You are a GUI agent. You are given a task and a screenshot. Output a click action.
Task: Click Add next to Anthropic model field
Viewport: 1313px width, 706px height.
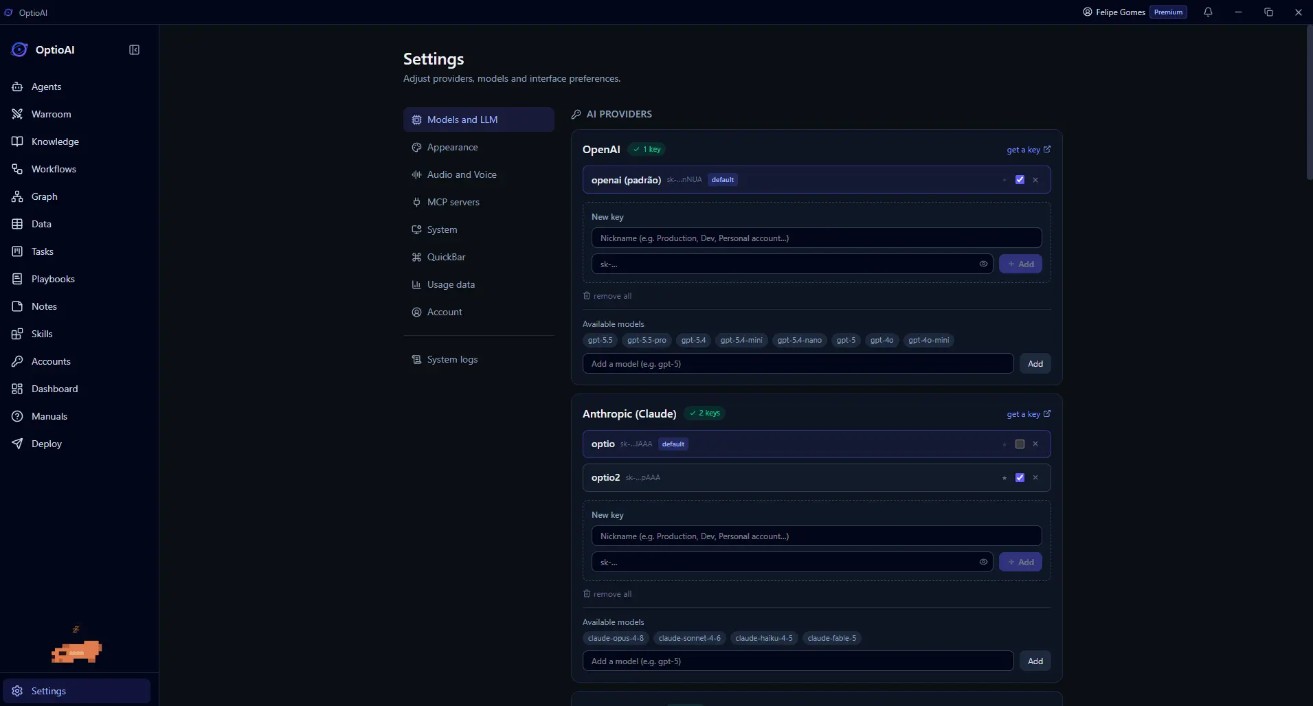1035,661
